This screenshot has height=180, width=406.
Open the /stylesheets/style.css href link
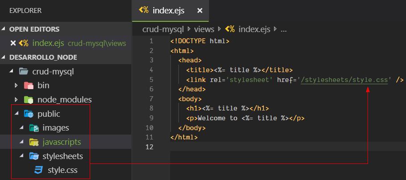(344, 80)
